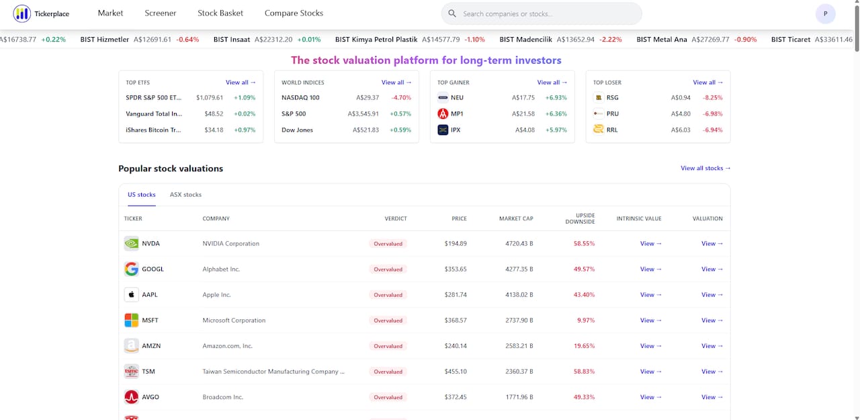Viewport: 860px width, 420px height.
Task: Click the MSFT Microsoft logo icon
Action: click(x=132, y=320)
